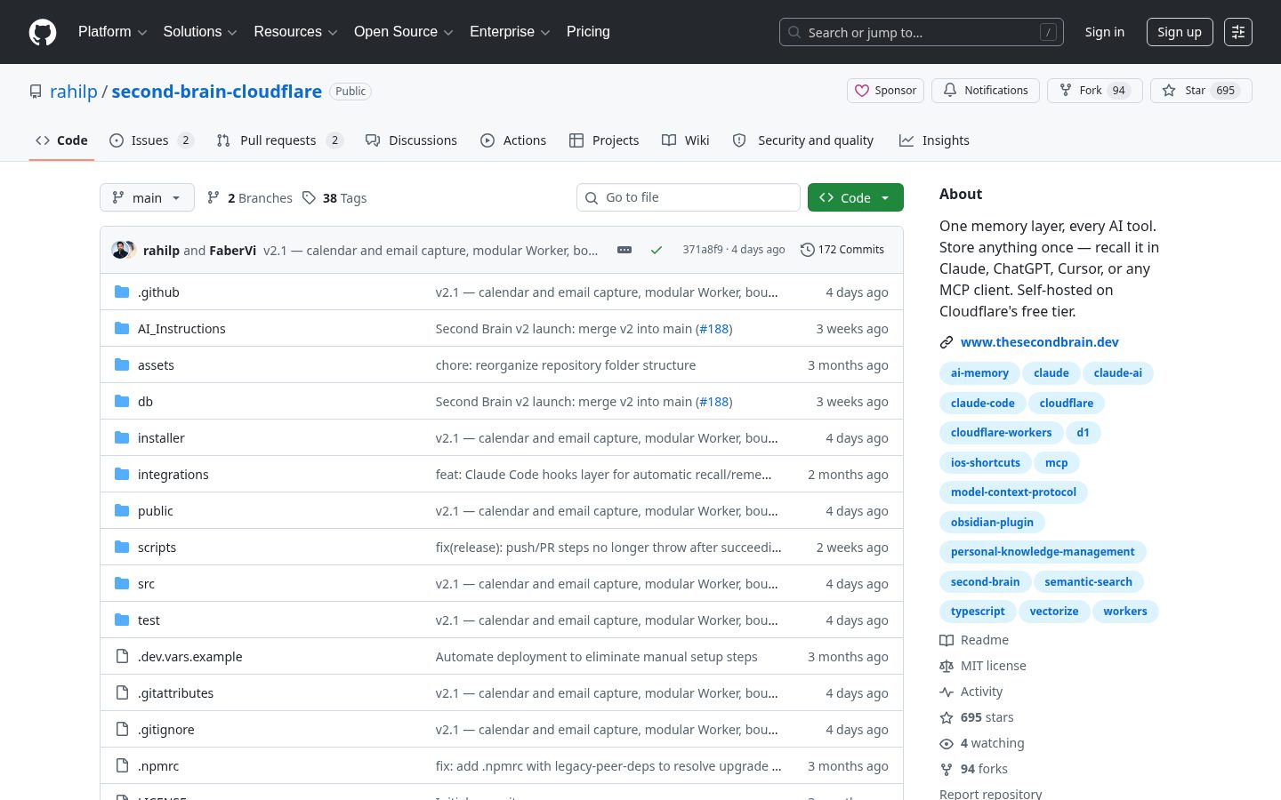Screen dimensions: 1281x800
Task: Click the .gitattributes file icon
Action: [x=122, y=692]
